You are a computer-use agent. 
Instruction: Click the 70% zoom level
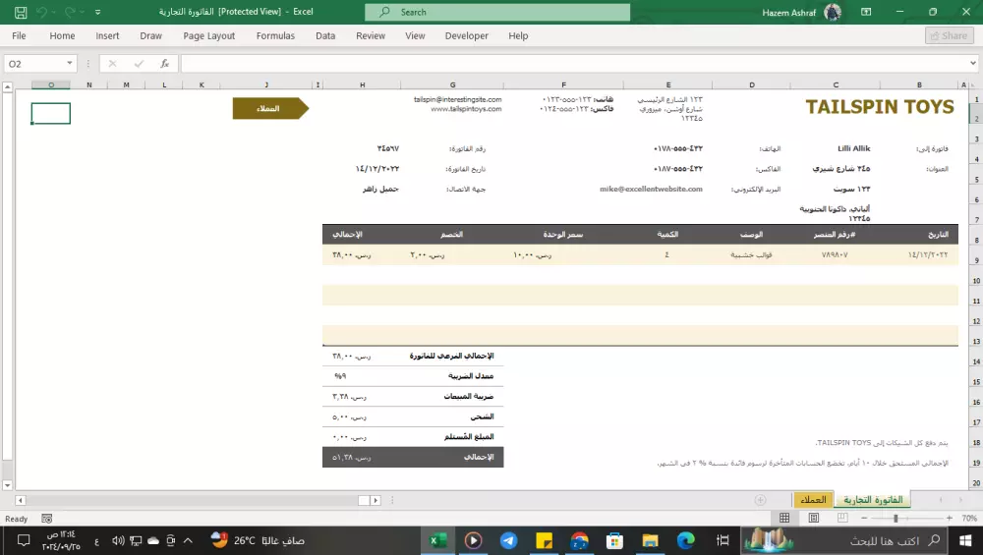point(969,518)
